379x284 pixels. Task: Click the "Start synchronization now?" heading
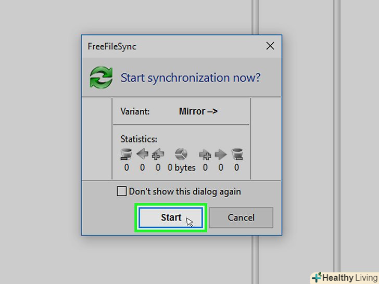[x=191, y=78]
